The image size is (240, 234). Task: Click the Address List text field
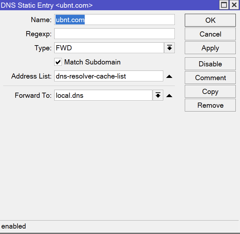point(109,76)
